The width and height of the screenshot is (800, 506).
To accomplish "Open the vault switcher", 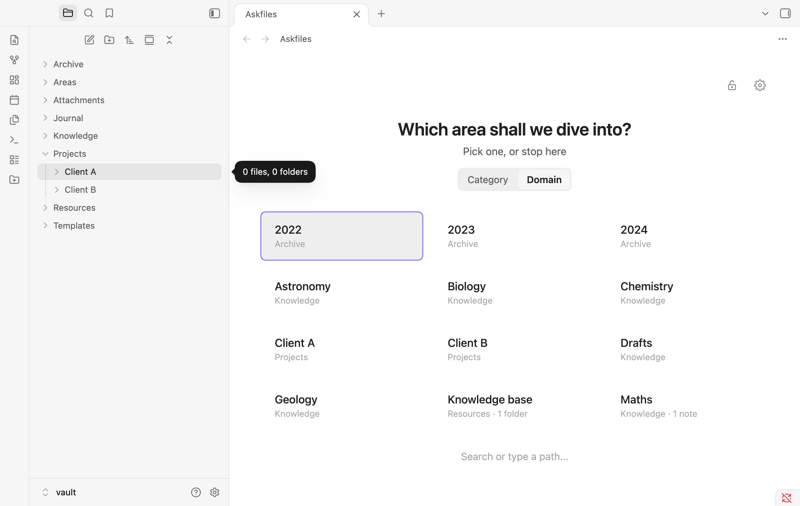I will 59,492.
